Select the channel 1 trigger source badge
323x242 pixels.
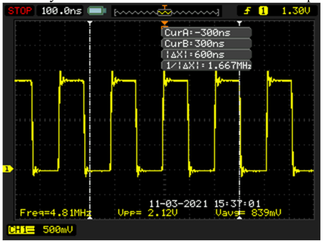tap(263, 11)
